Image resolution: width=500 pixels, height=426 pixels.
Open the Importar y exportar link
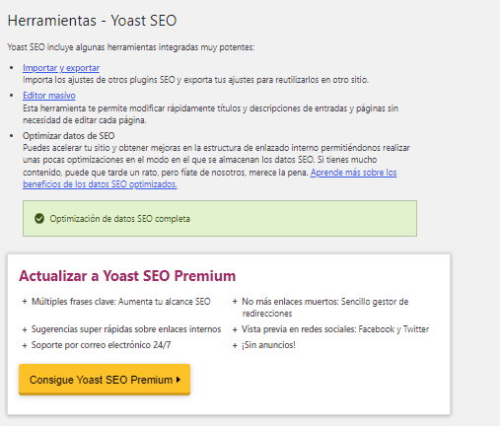pos(61,68)
